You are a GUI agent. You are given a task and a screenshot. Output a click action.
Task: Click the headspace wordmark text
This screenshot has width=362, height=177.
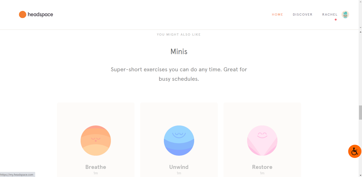point(40,14)
